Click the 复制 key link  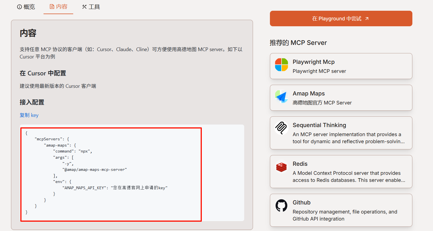(29, 115)
